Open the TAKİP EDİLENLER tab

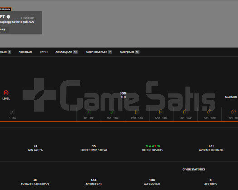coord(99,52)
